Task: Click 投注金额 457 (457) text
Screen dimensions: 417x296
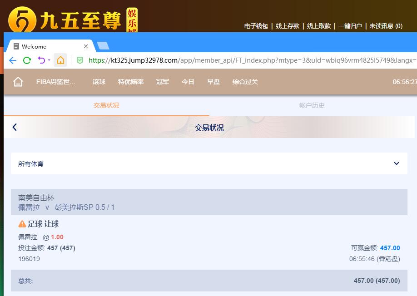Action: [x=46, y=248]
